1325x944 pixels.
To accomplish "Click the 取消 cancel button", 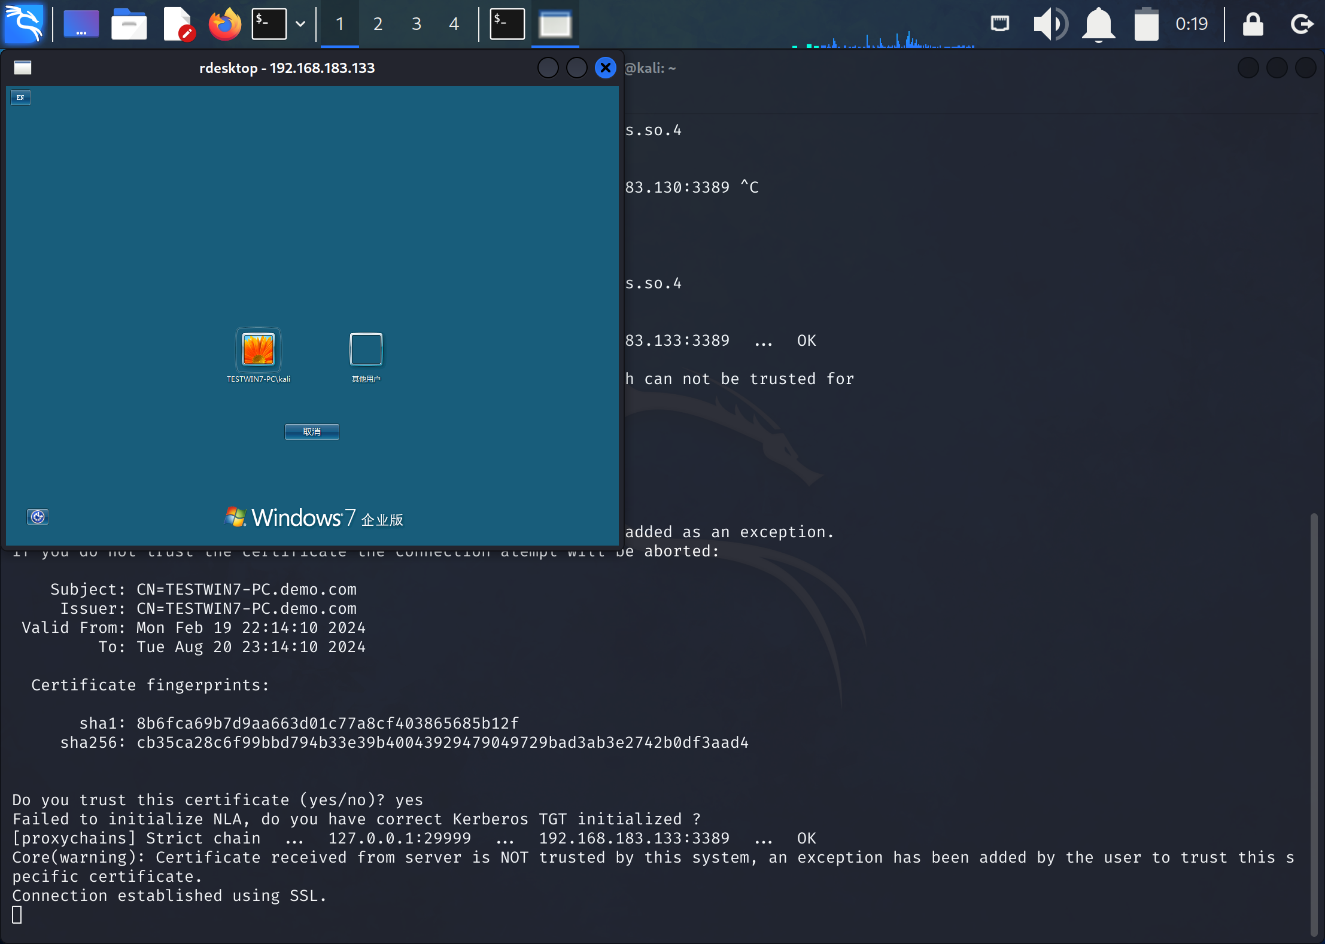I will 312,431.
